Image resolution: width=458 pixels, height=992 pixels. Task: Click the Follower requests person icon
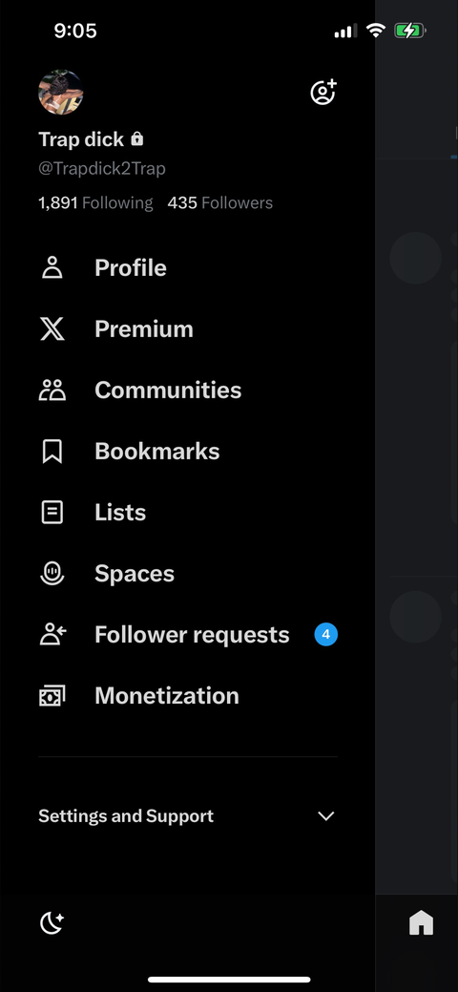click(52, 635)
